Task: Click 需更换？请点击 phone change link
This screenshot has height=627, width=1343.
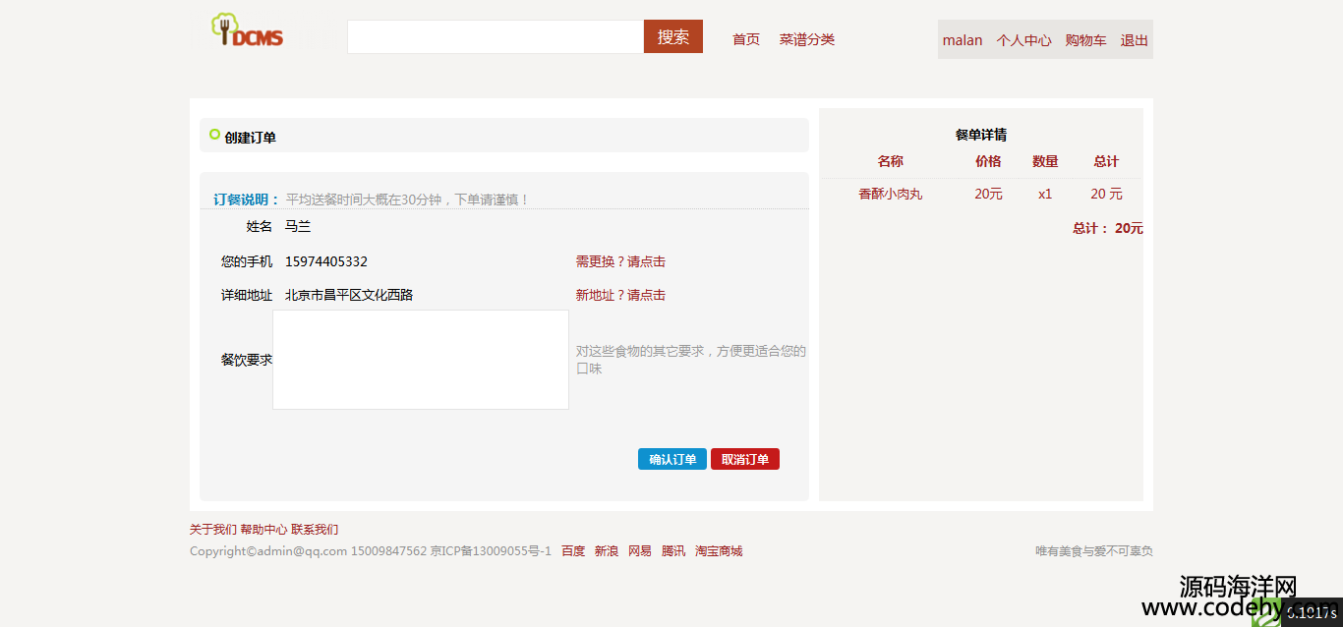Action: click(620, 261)
